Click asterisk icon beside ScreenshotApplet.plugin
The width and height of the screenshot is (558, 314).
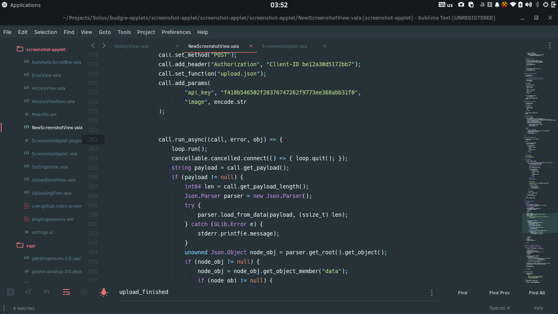point(27,141)
